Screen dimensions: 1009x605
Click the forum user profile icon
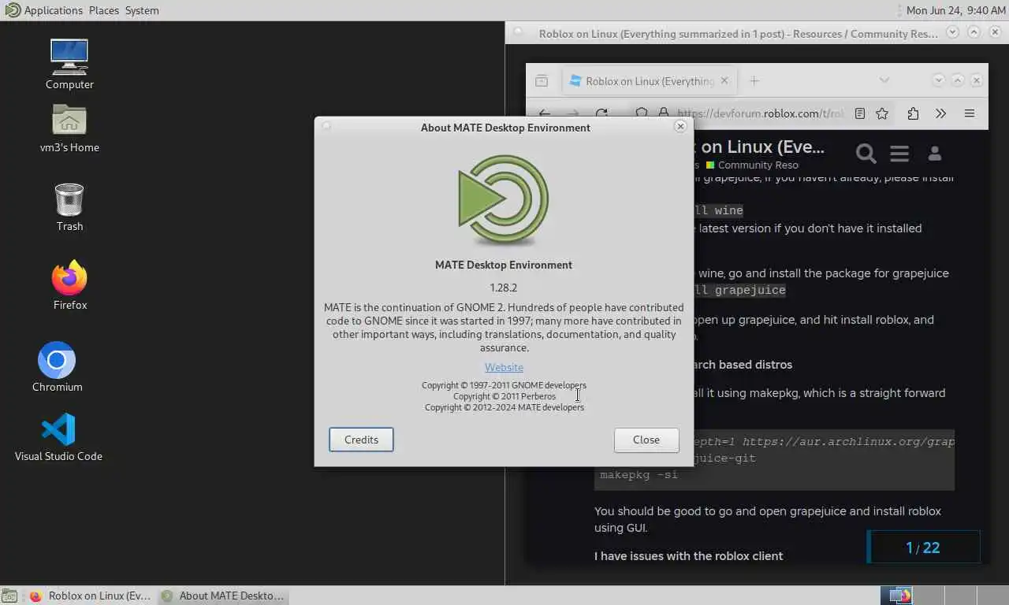coord(935,154)
